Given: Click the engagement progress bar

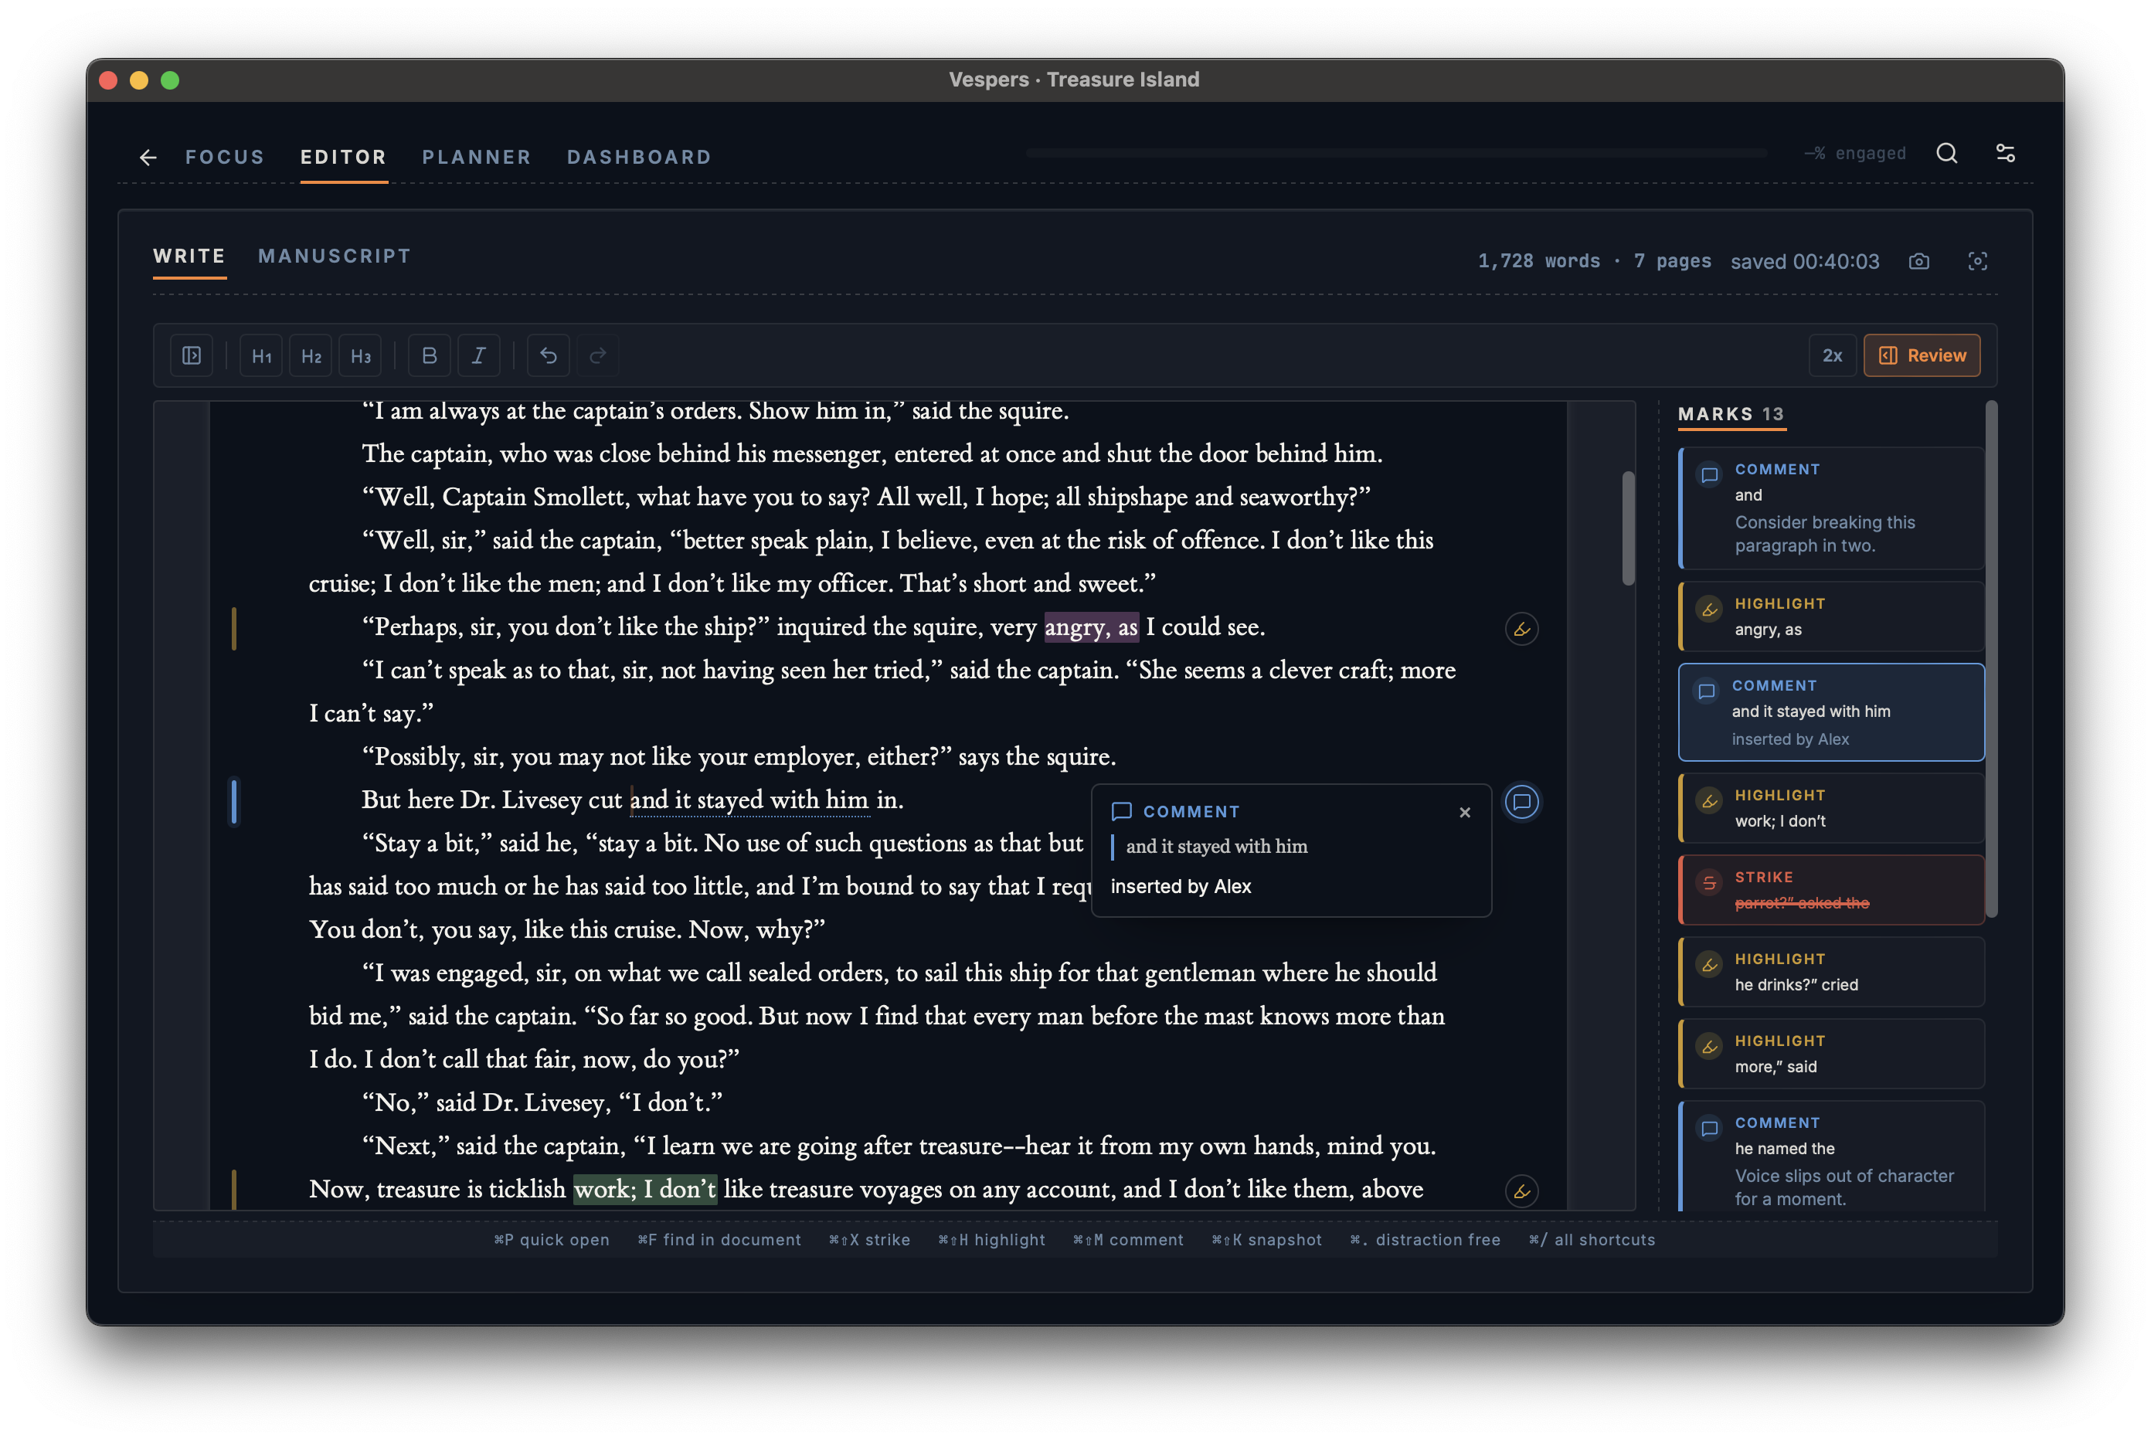Looking at the screenshot, I should 1397,154.
